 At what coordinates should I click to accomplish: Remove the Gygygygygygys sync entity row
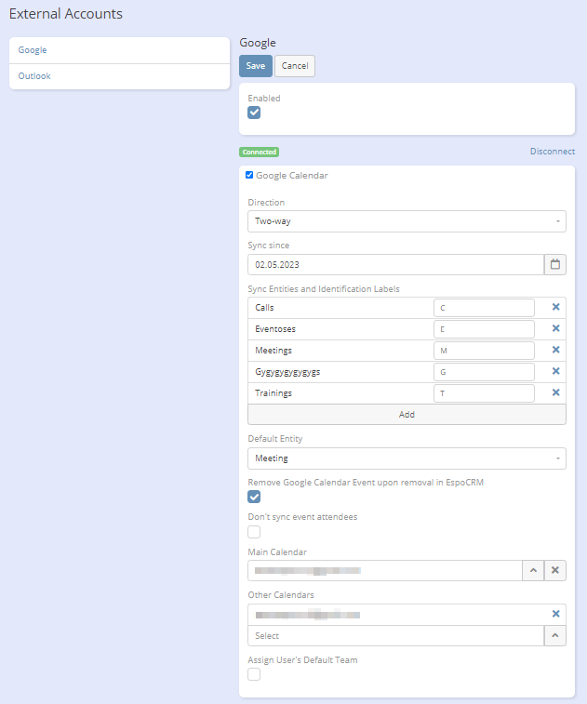[x=555, y=371]
